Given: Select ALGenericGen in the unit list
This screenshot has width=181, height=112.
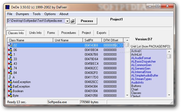Looking at the screenshot, I should click(141, 68).
